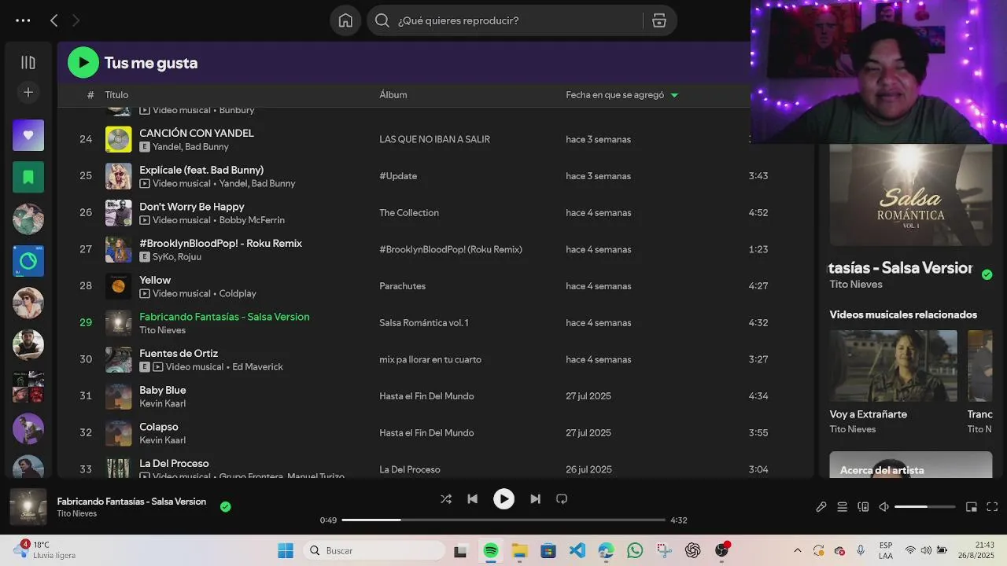The height and width of the screenshot is (566, 1007).
Task: Open the green bookmark tile in the sidebar
Action: tap(28, 177)
